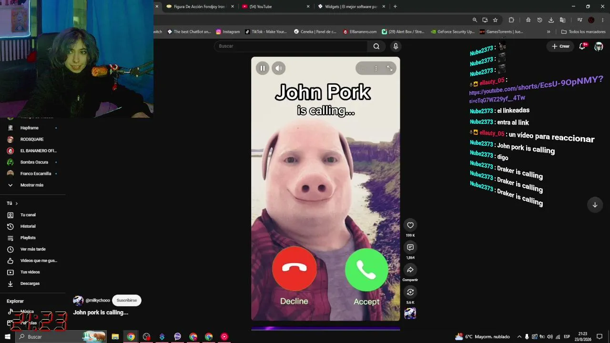Expand the Tú section chevron
The image size is (610, 343).
pyautogui.click(x=16, y=203)
